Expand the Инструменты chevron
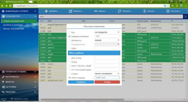Viewport: 188px width, 102px height. tap(35, 77)
